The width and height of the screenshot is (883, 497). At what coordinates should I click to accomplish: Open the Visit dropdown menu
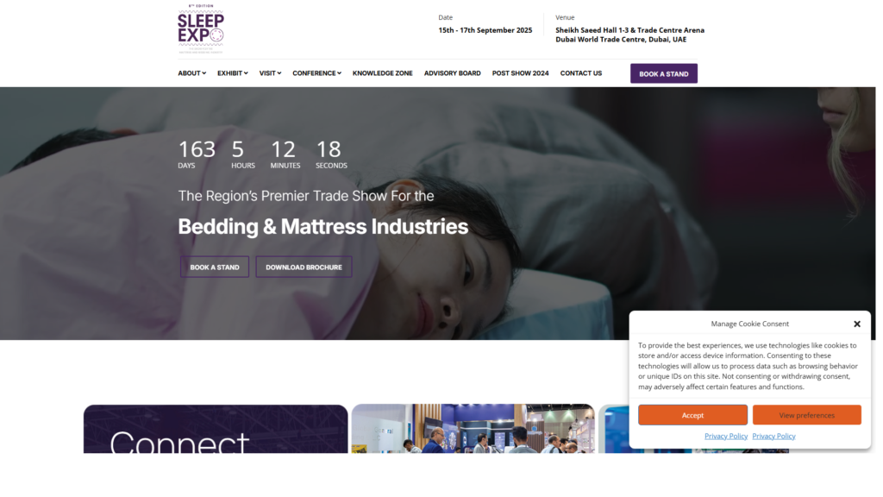[270, 73]
